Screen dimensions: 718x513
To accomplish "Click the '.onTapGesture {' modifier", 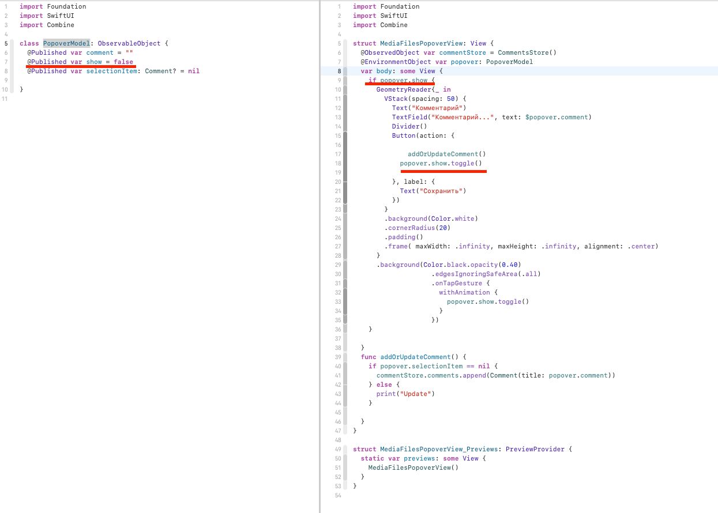I will coord(460,283).
